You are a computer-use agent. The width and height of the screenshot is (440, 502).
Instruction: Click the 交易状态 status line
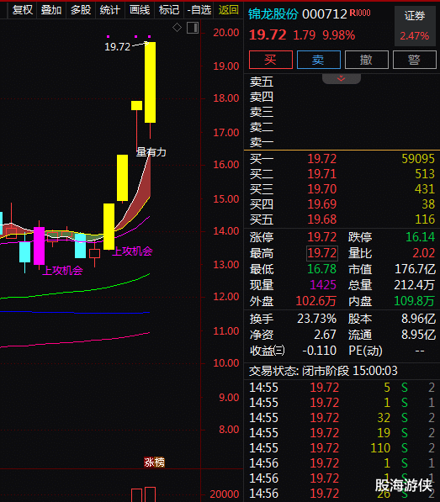323,371
